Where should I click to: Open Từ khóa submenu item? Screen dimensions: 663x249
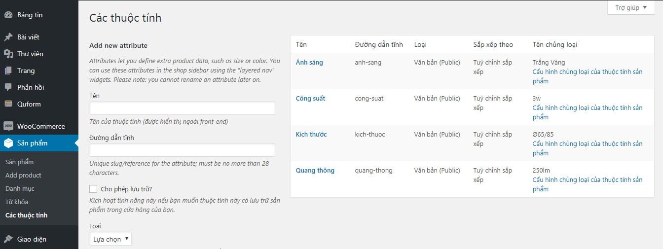17,202
